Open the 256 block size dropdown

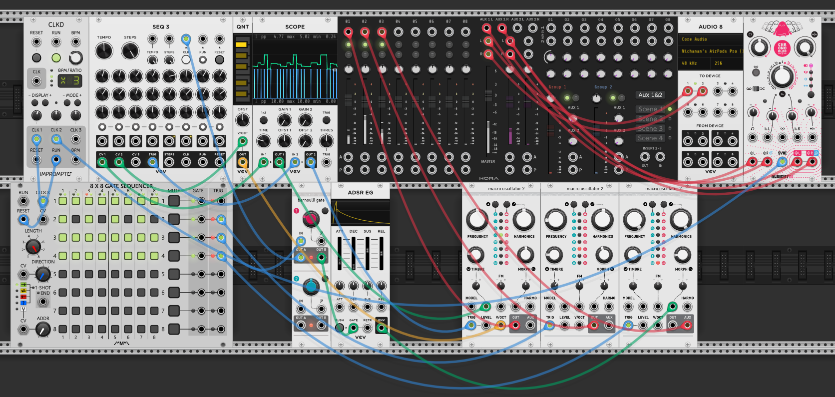click(x=728, y=63)
